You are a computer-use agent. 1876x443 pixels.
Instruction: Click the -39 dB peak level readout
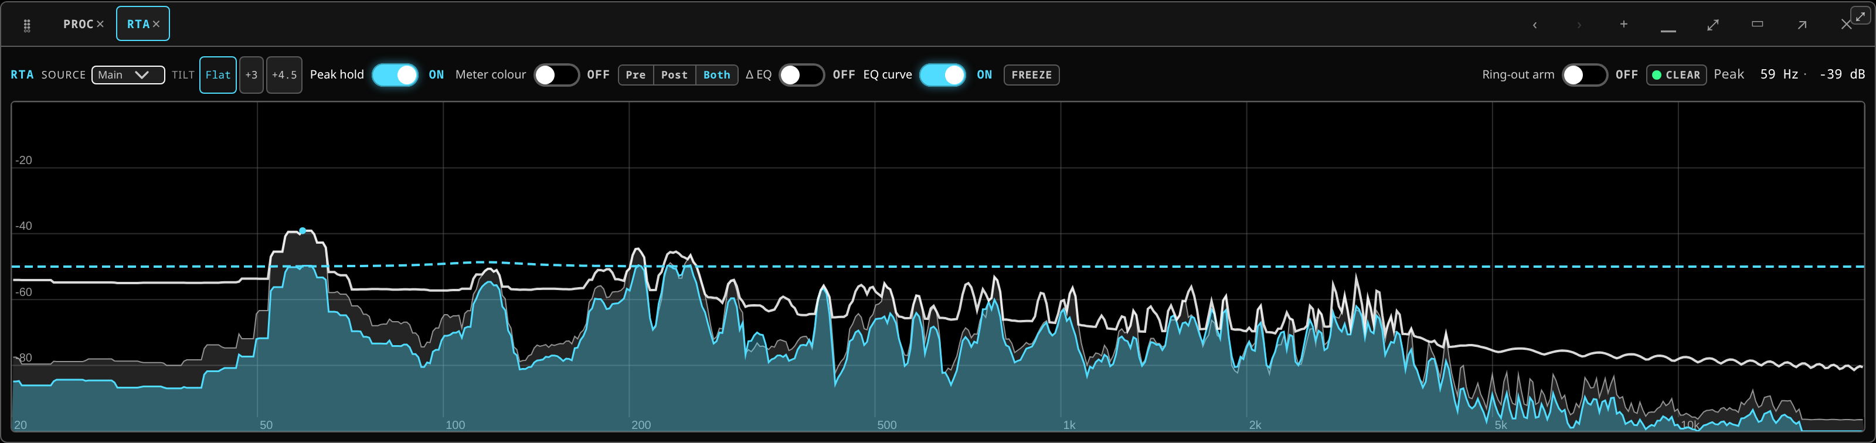point(1842,74)
